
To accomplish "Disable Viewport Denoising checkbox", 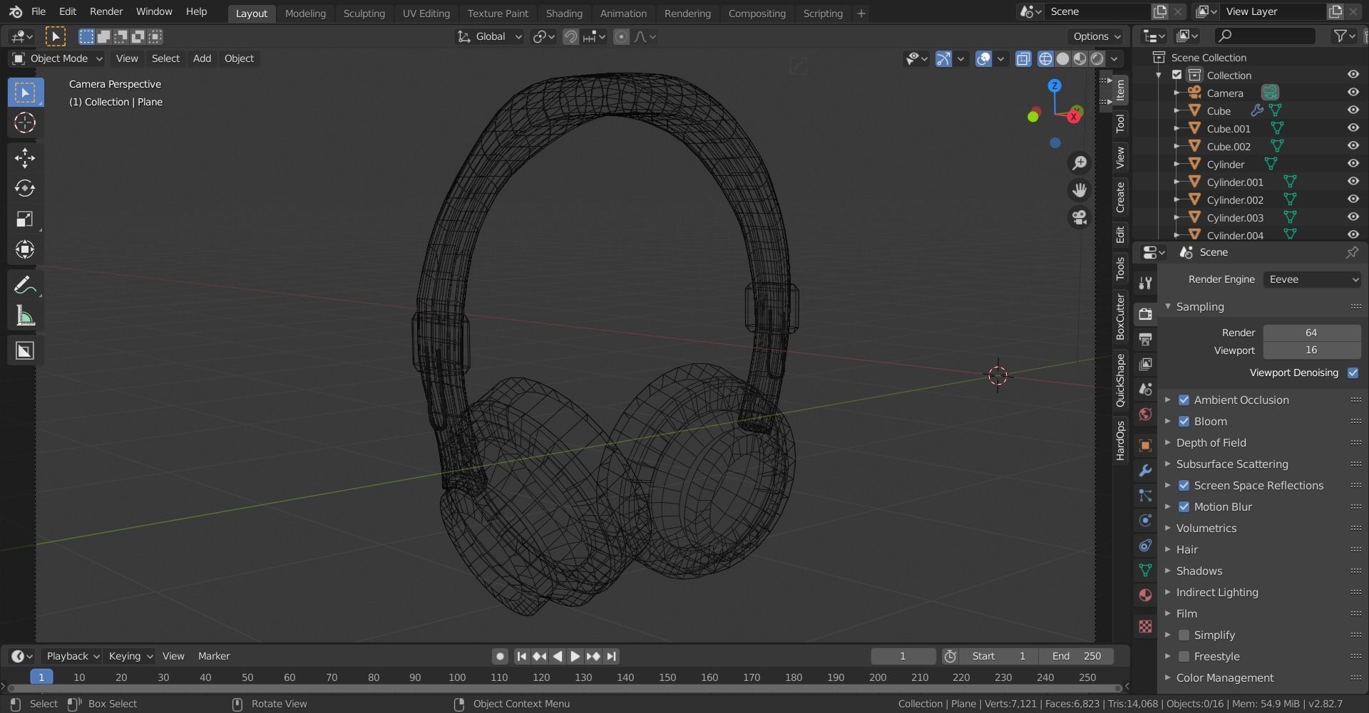I will tap(1353, 373).
